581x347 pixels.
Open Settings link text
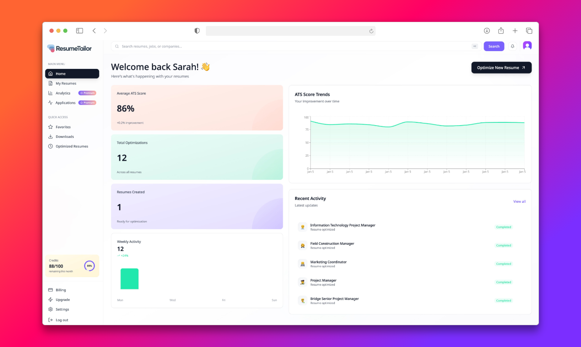(62, 309)
